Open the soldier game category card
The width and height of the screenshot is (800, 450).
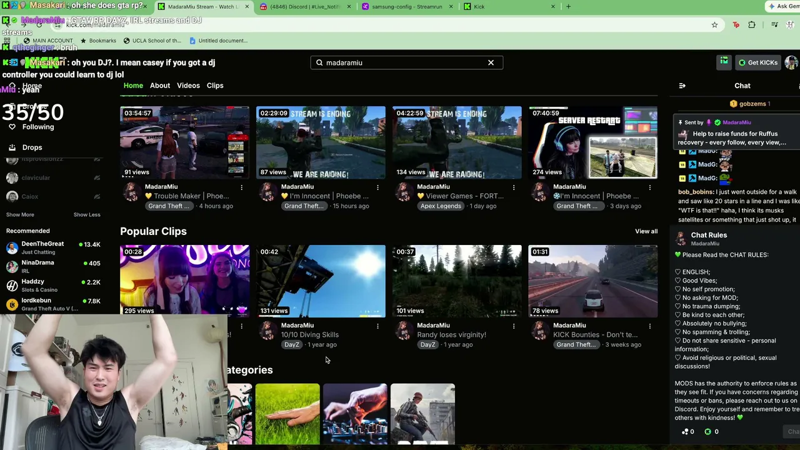pos(422,414)
